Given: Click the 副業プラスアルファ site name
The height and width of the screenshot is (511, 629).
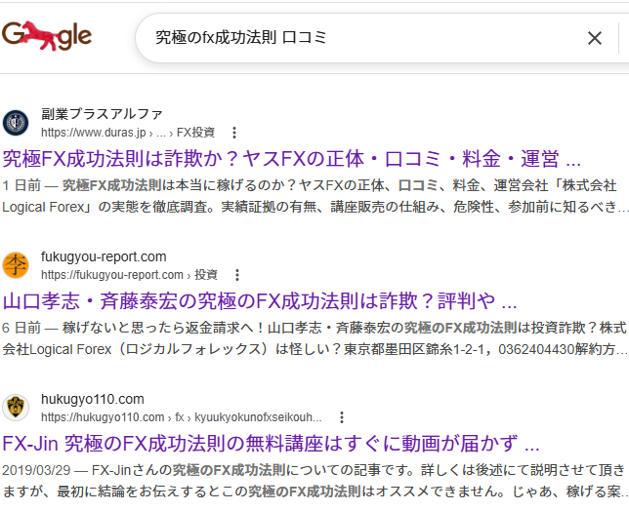Looking at the screenshot, I should (x=102, y=114).
